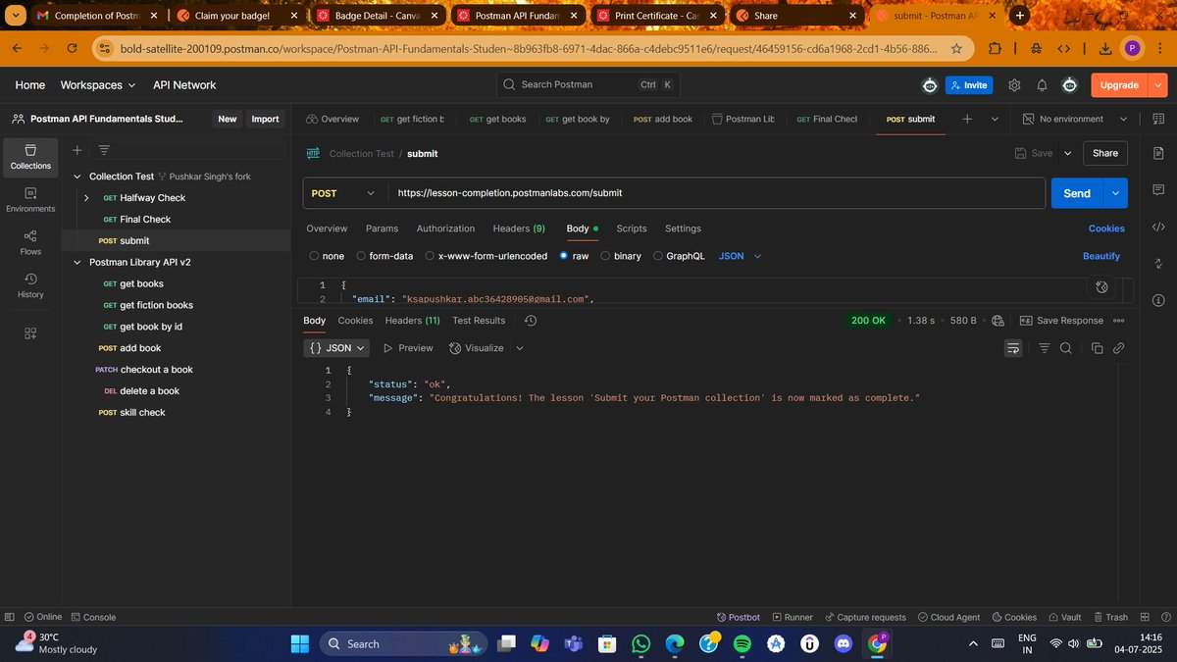Open the response JSON format dropdown

pyautogui.click(x=337, y=348)
